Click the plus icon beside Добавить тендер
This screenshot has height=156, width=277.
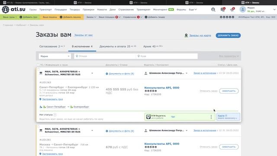tap(146, 17)
